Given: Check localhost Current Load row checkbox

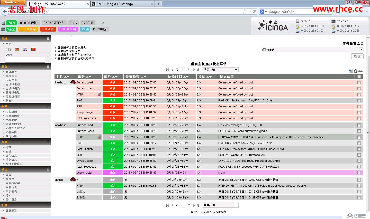Looking at the screenshot, I should pyautogui.click(x=359, y=125).
